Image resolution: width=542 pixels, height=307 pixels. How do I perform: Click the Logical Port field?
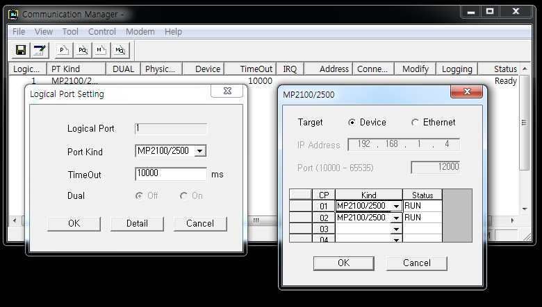click(x=171, y=128)
